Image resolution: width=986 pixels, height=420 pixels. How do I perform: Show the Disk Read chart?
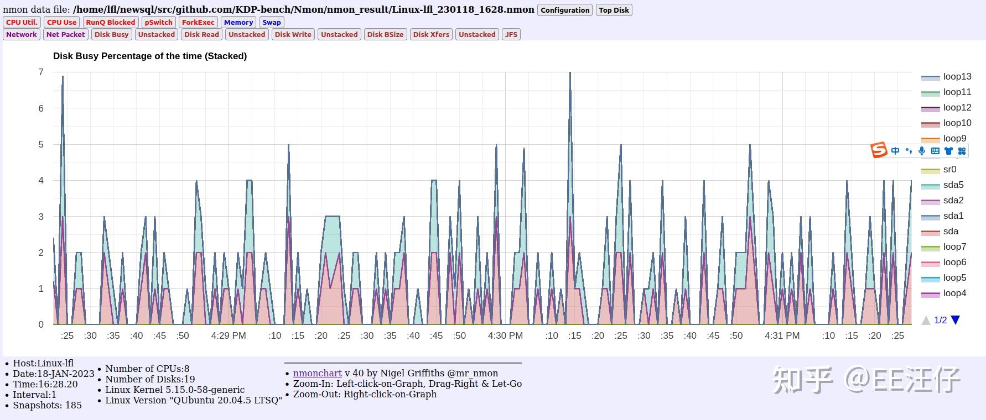click(202, 34)
